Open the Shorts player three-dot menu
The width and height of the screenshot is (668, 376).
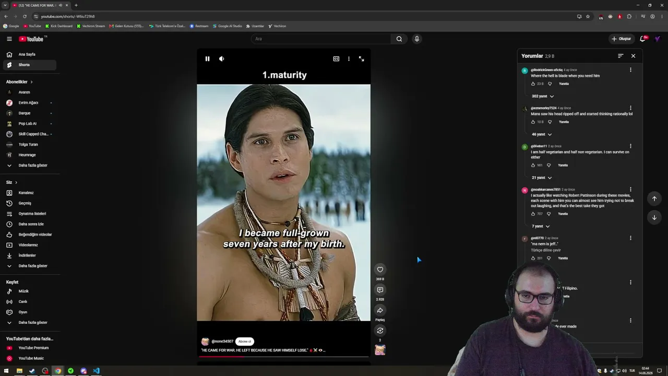tap(349, 59)
